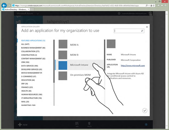Viewport: 169px width, 130px height.
Task: Close the Application Gallery dialog
Action: point(147,27)
